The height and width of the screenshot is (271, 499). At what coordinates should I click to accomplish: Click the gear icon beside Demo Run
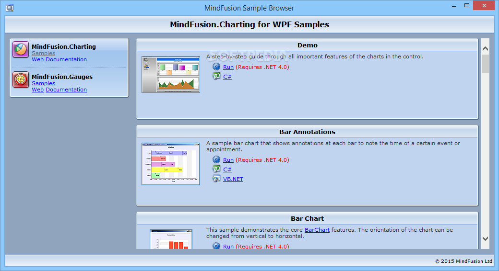click(216, 67)
